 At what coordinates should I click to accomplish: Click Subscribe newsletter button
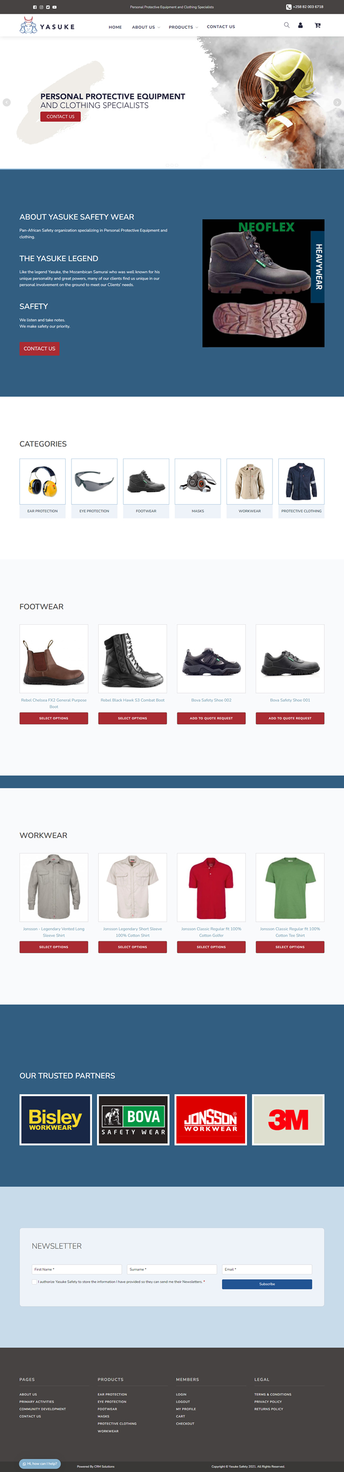click(267, 1284)
